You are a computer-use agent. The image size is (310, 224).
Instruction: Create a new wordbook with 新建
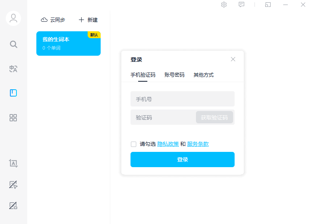tap(88, 20)
